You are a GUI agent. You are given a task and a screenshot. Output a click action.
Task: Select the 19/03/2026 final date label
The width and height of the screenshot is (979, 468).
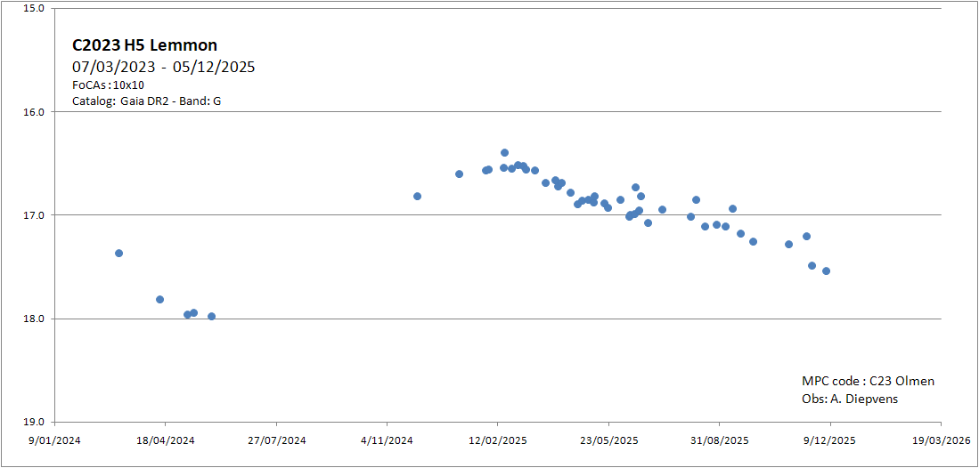[941, 440]
